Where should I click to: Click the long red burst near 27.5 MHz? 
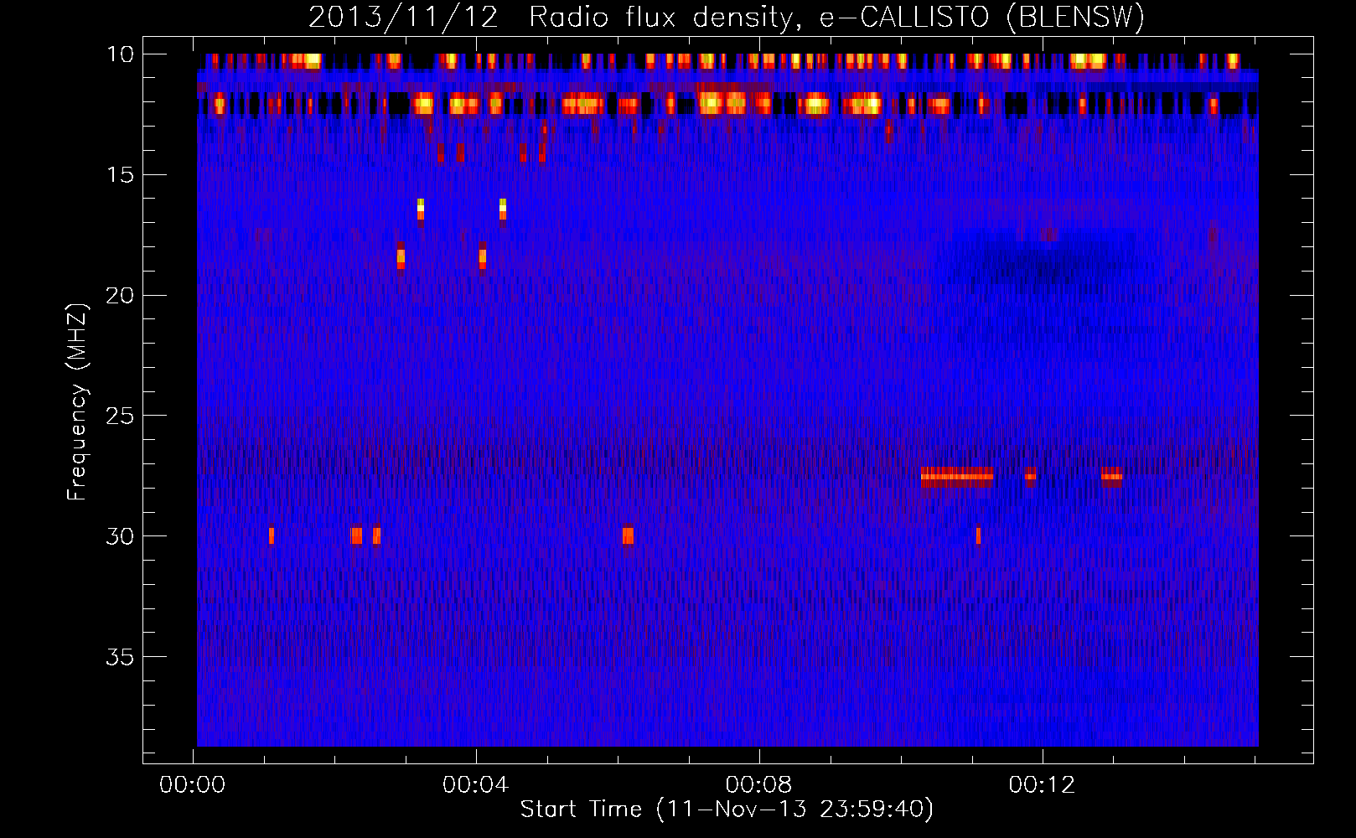click(x=957, y=477)
